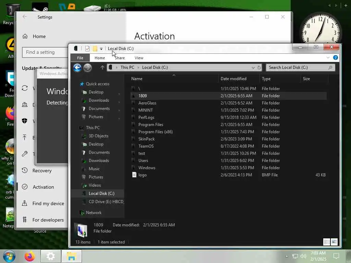Image resolution: width=351 pixels, height=263 pixels.
Task: Open Explorer help question mark icon
Action: coord(335,58)
